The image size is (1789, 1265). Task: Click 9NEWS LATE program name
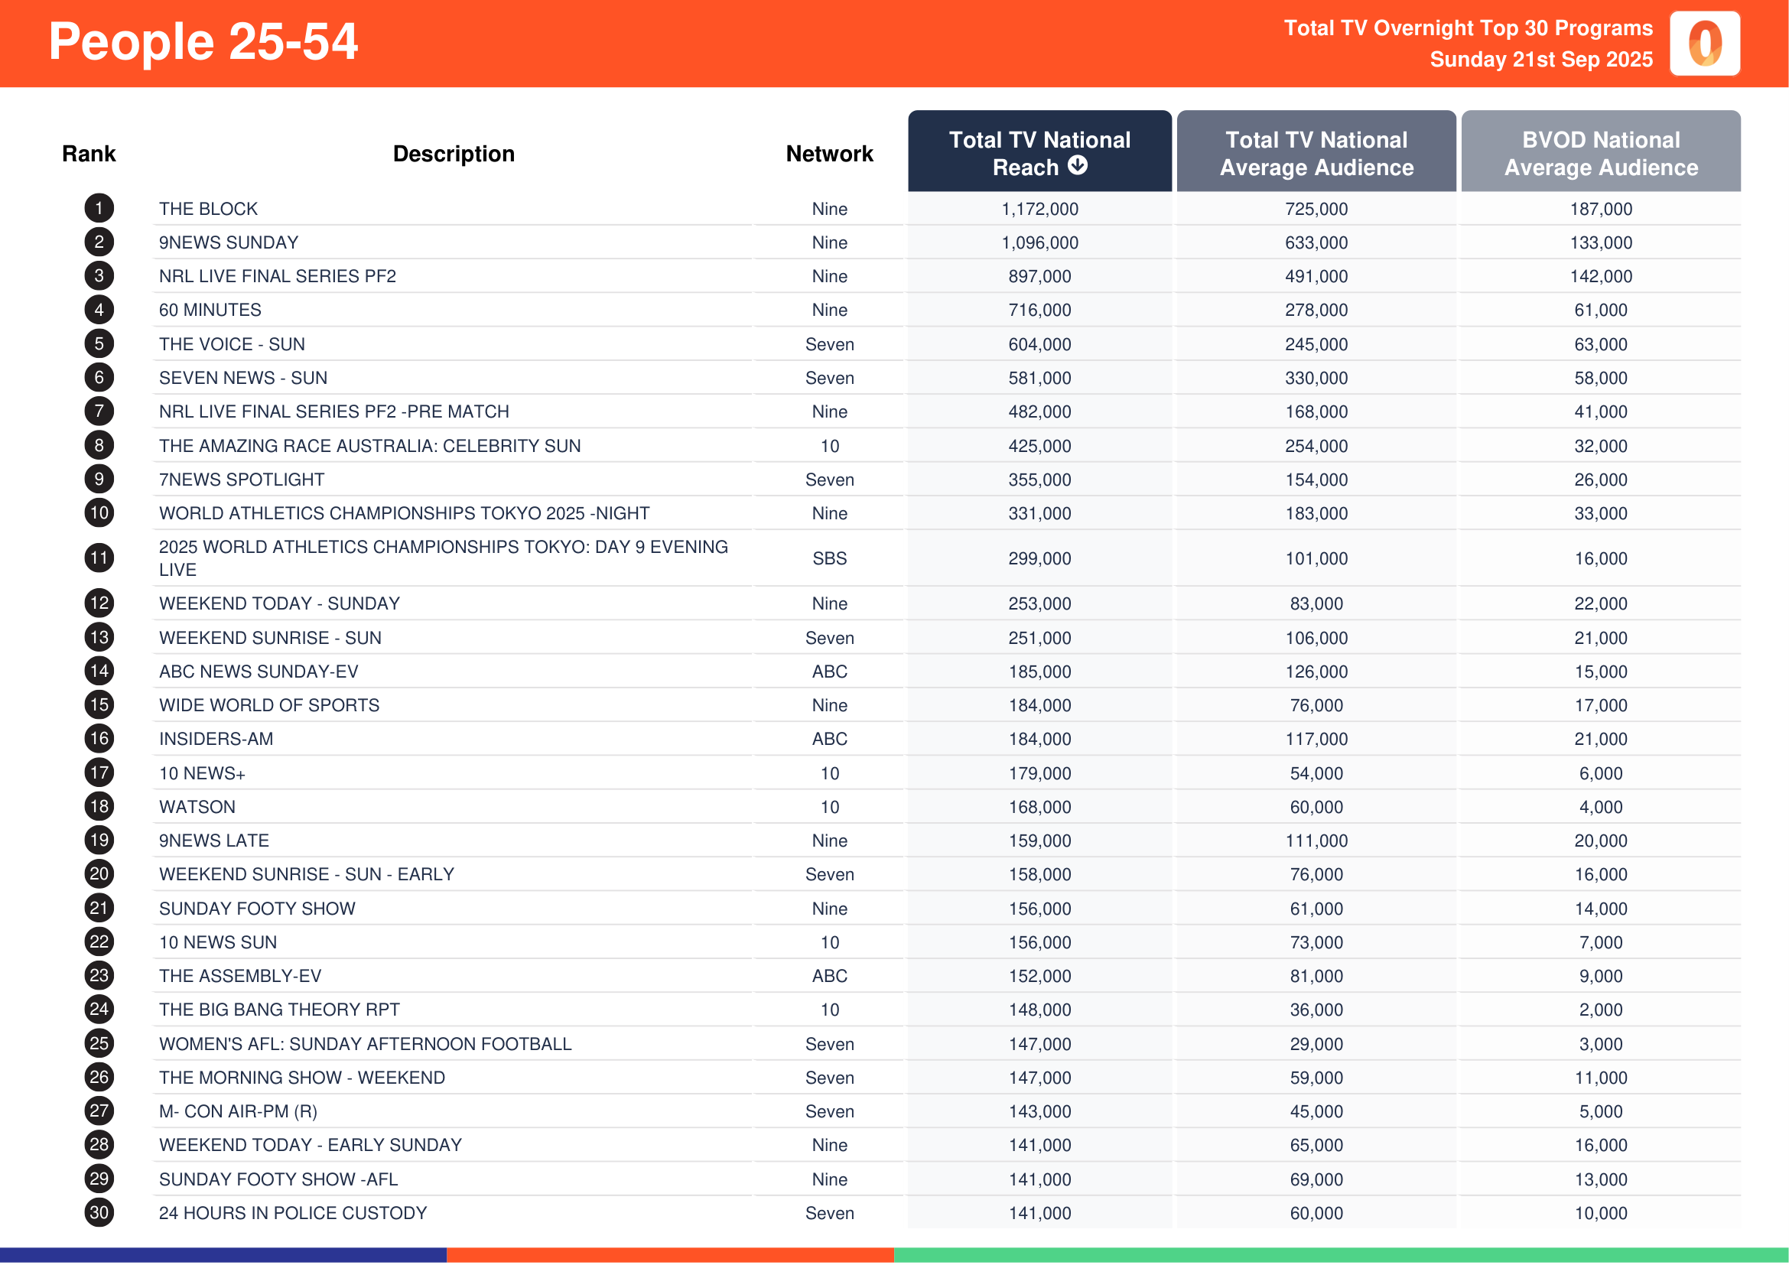pos(213,841)
